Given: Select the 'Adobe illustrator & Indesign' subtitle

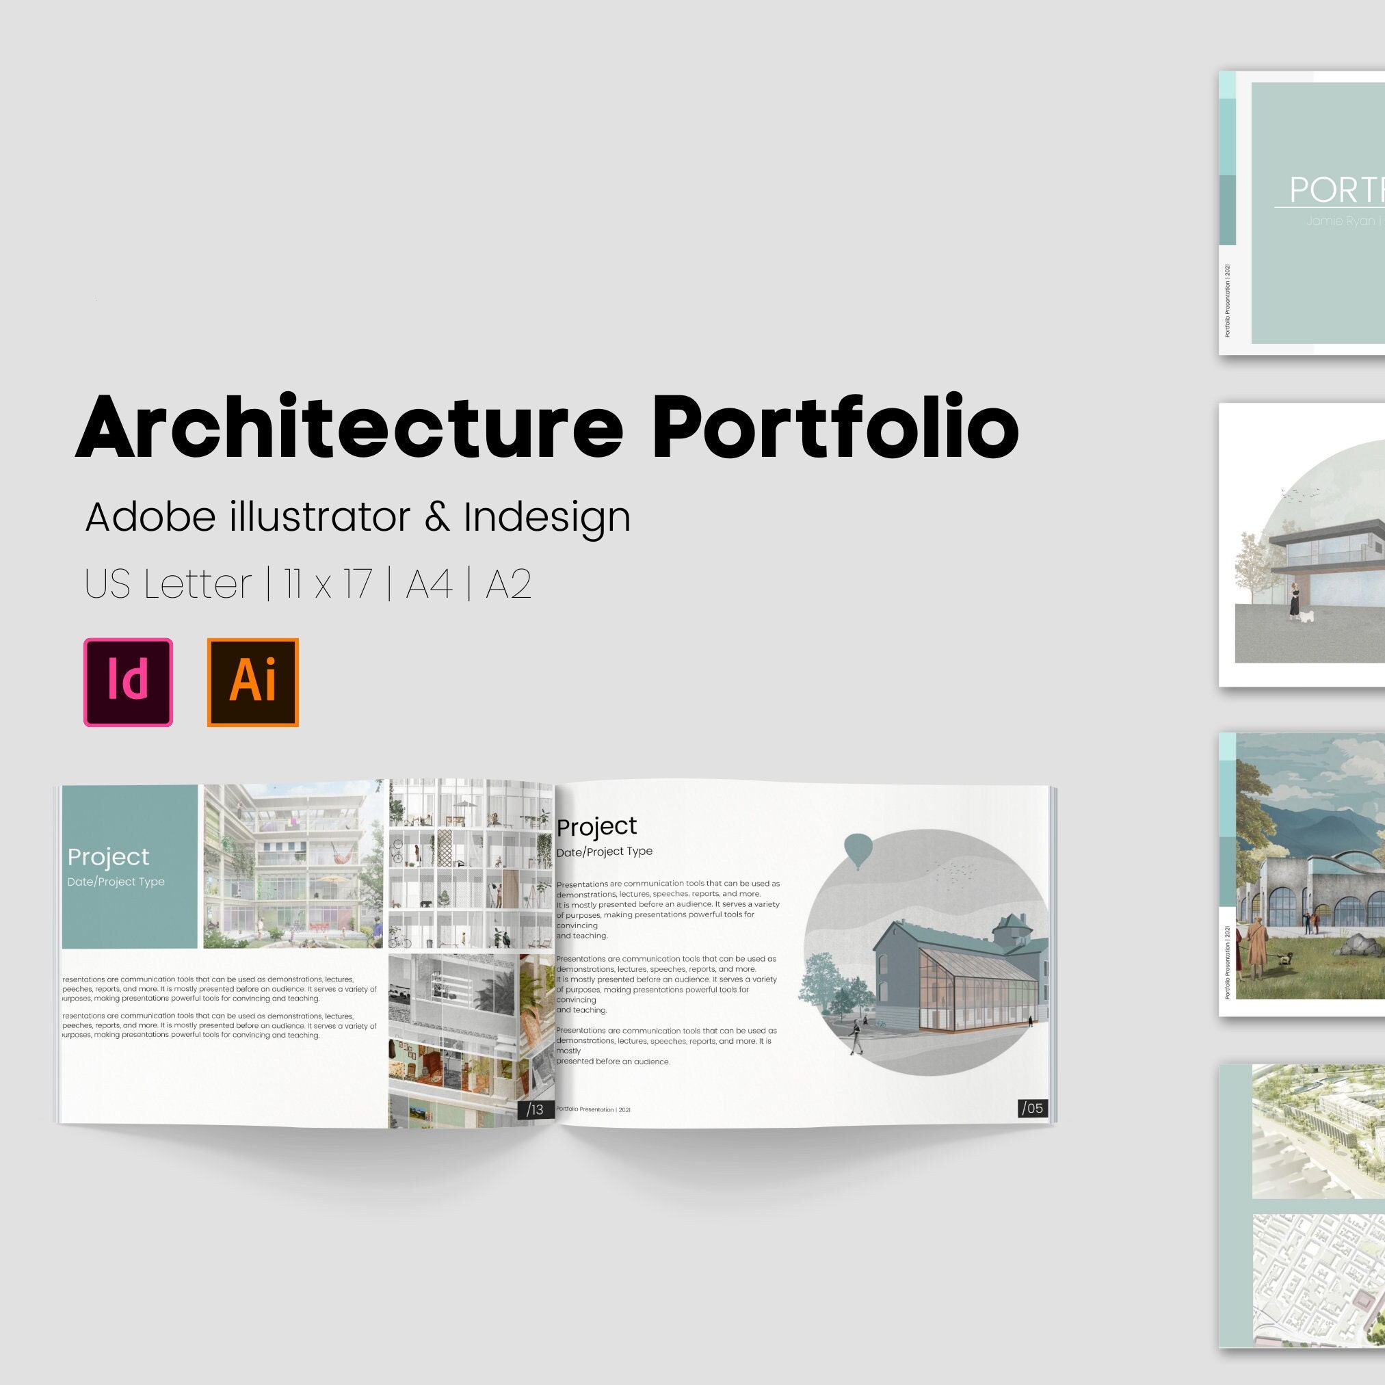Looking at the screenshot, I should tap(358, 518).
